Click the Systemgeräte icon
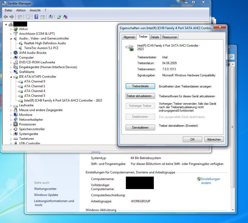This screenshot has width=248, height=223. (15, 134)
